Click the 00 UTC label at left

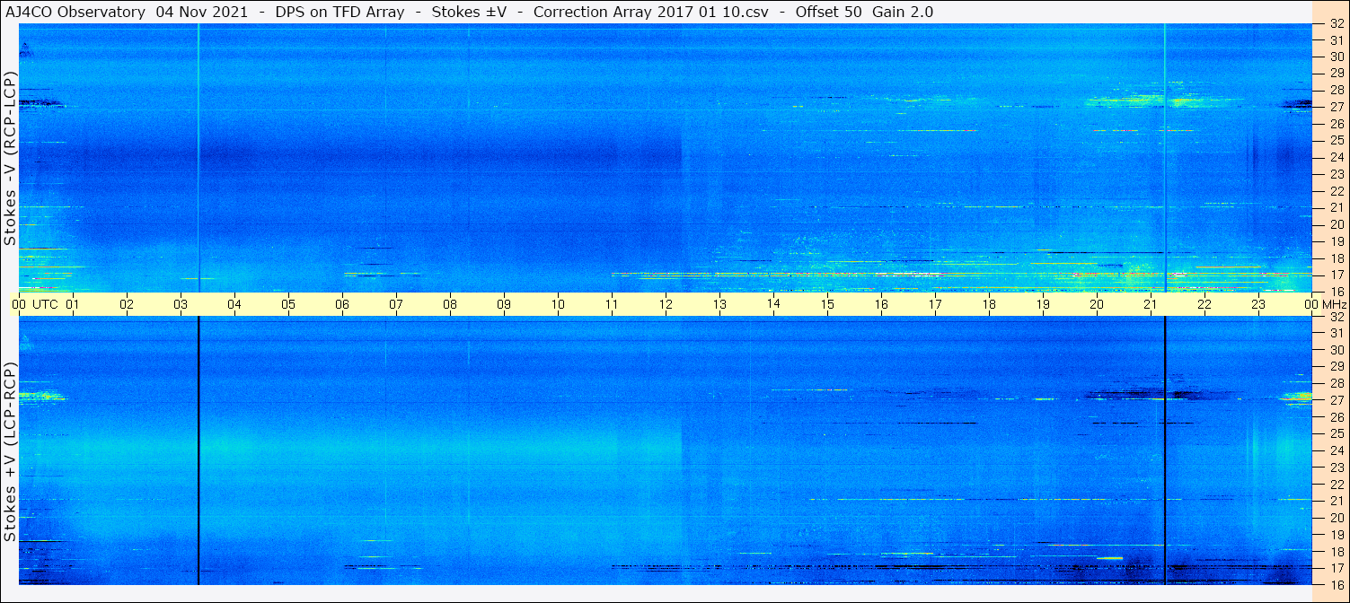pos(34,304)
